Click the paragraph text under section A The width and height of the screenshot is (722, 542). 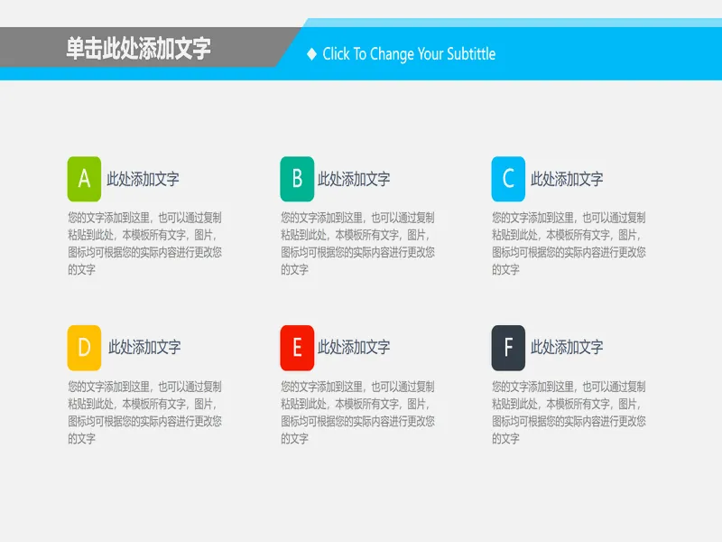coord(144,243)
